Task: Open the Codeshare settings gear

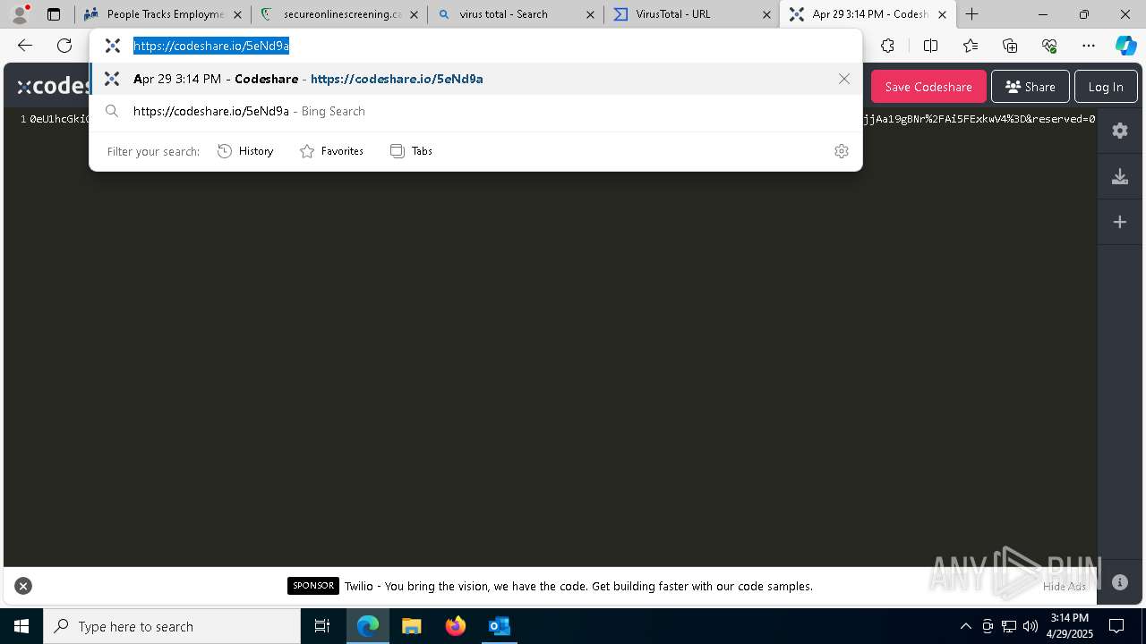Action: [1120, 131]
